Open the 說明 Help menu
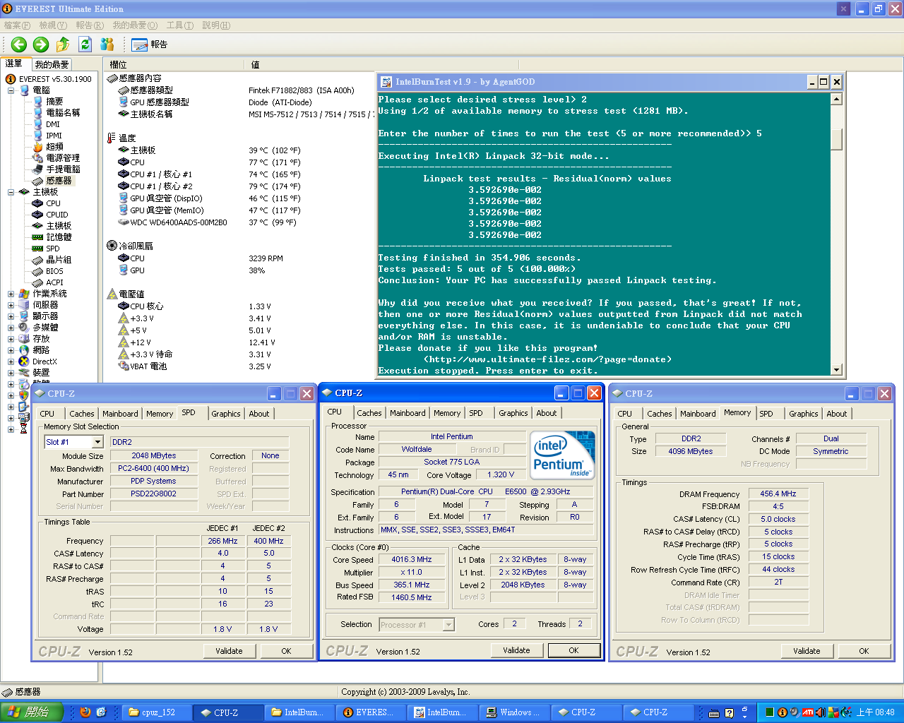Viewport: 904px width, 723px height. 216,25
